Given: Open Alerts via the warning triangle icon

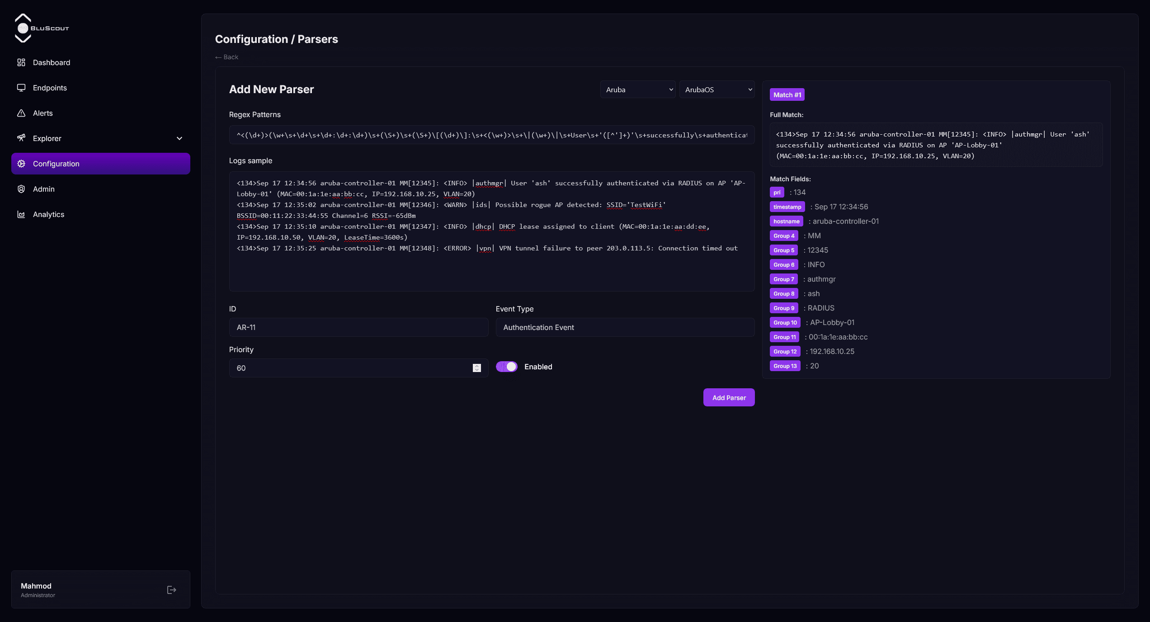Looking at the screenshot, I should point(21,113).
